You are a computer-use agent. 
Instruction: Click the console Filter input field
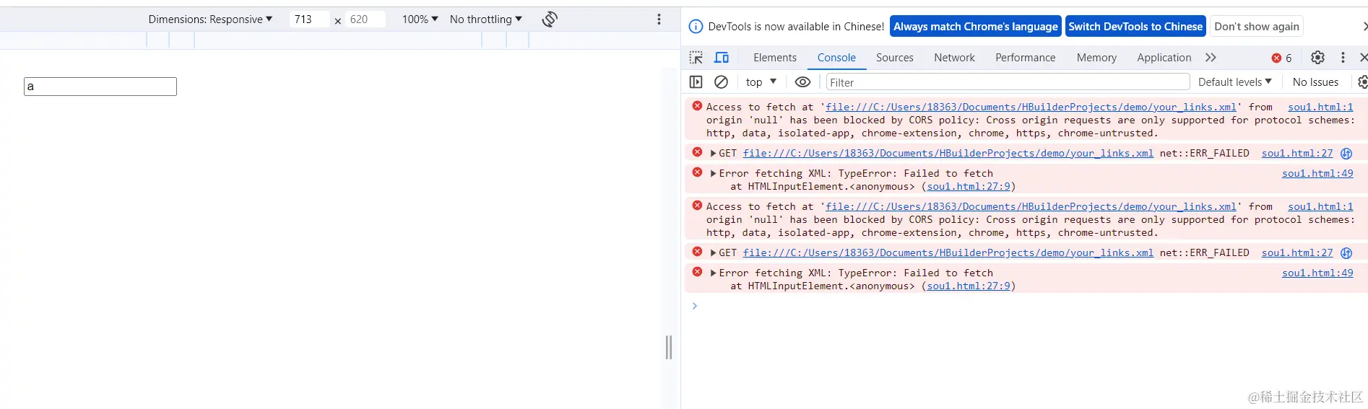click(x=1008, y=82)
